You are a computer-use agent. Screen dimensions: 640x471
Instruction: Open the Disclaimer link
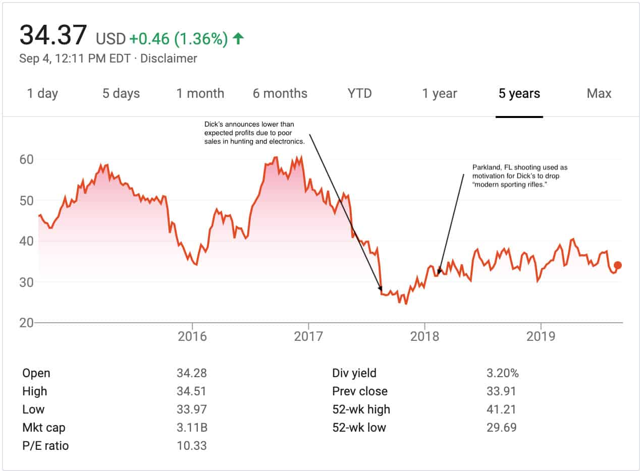[x=169, y=58]
